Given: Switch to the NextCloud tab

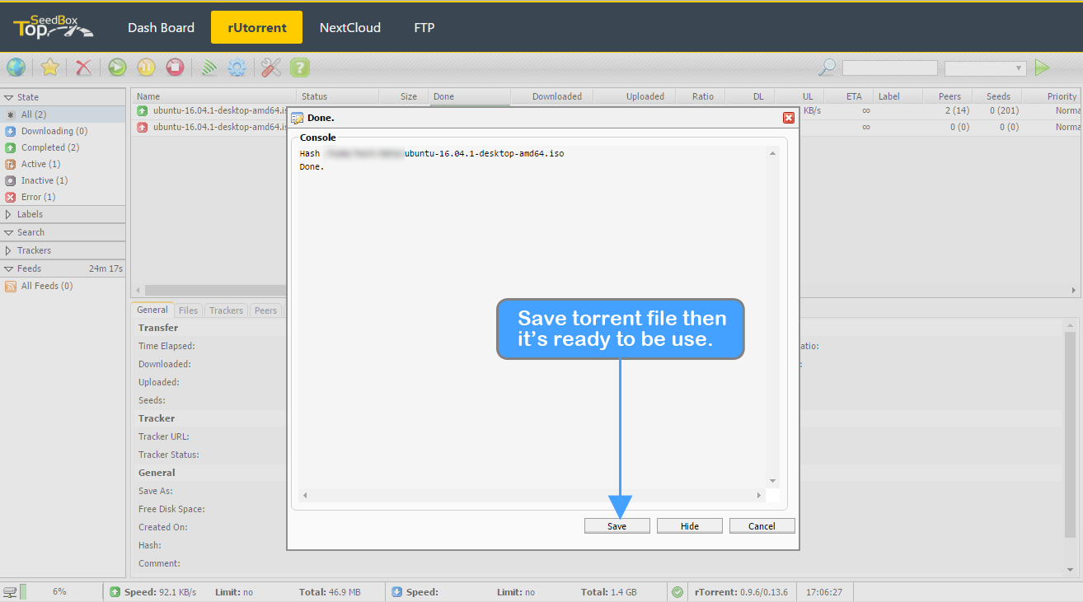Looking at the screenshot, I should tap(350, 27).
